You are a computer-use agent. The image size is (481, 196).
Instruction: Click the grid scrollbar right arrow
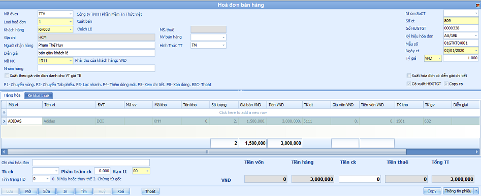point(477,151)
